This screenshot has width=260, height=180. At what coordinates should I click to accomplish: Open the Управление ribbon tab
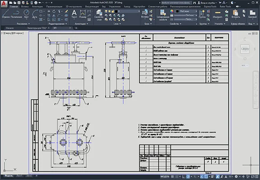point(115,7)
